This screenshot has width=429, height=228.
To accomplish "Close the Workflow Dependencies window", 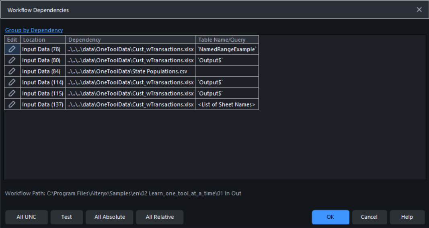I will 419,10.
